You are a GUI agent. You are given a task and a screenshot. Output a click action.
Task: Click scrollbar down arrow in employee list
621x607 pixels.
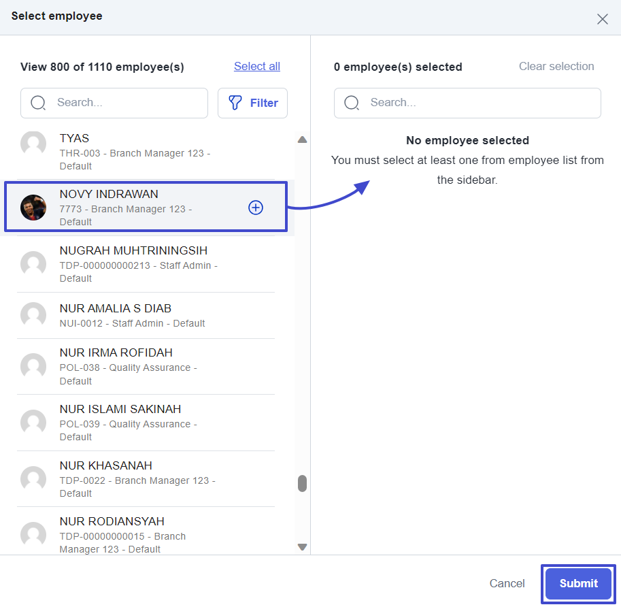click(x=303, y=546)
